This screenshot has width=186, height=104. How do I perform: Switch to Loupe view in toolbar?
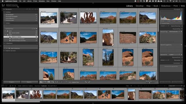[x=45, y=82]
